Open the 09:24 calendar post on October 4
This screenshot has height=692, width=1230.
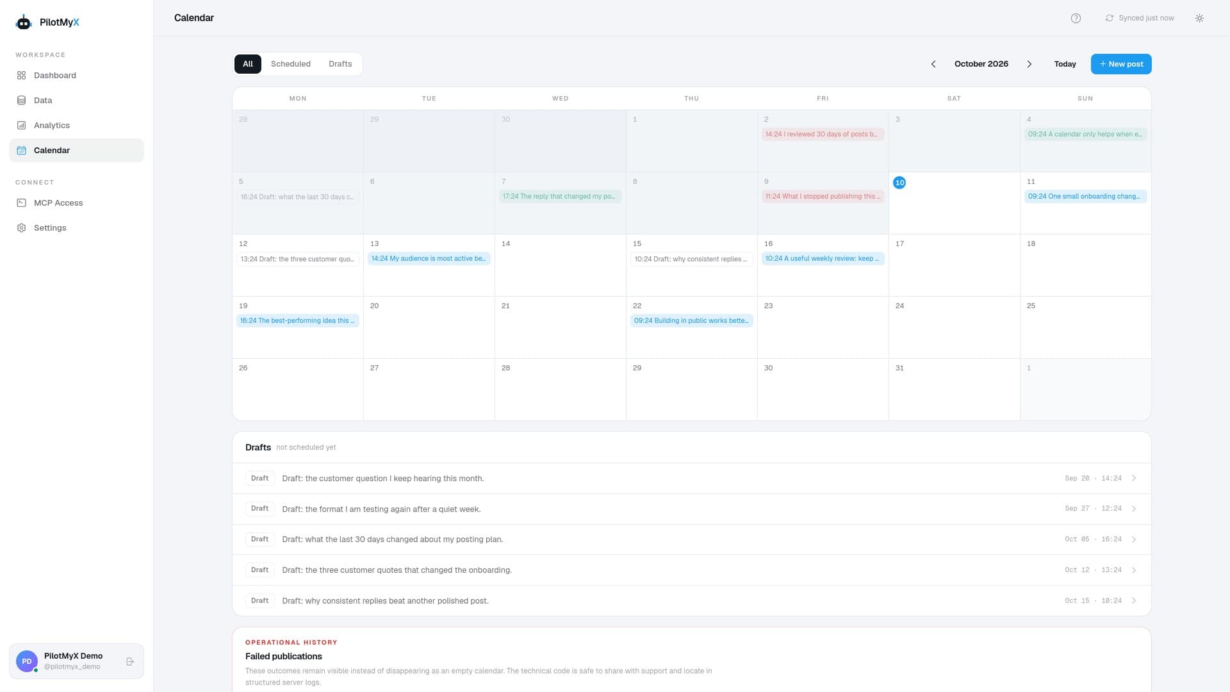(1085, 135)
